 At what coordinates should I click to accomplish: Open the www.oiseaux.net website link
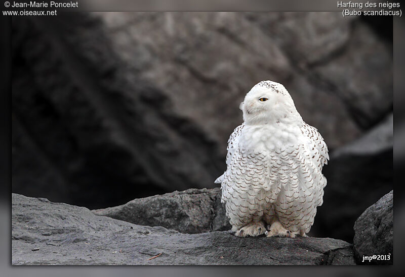coord(29,13)
